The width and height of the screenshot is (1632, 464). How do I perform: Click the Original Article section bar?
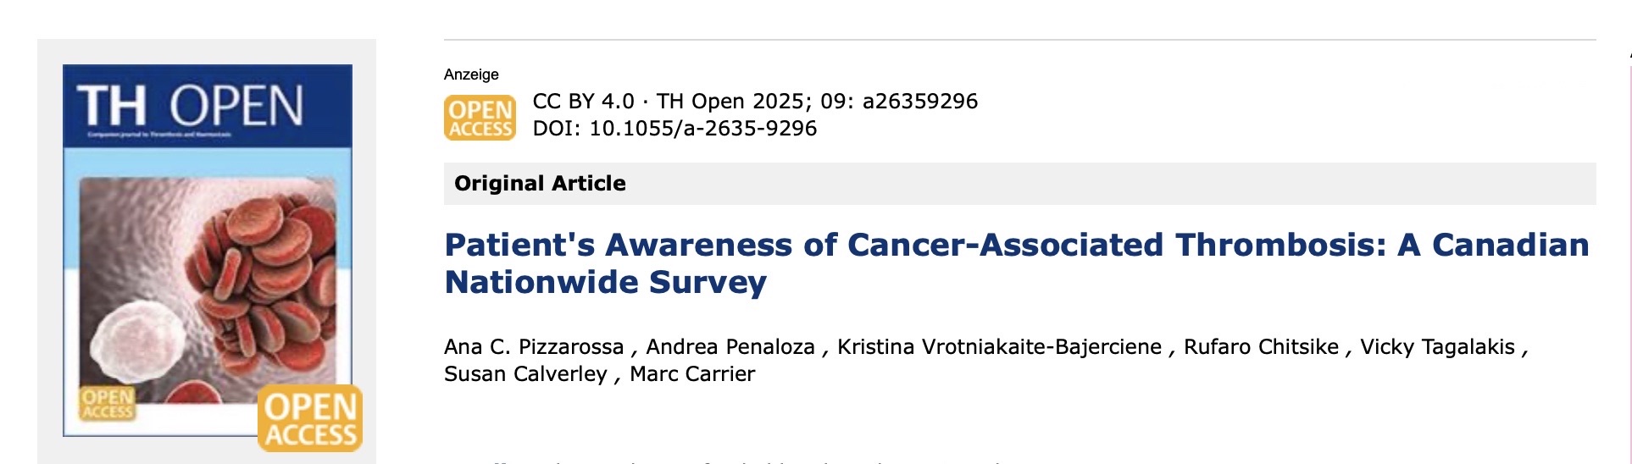point(1019,184)
